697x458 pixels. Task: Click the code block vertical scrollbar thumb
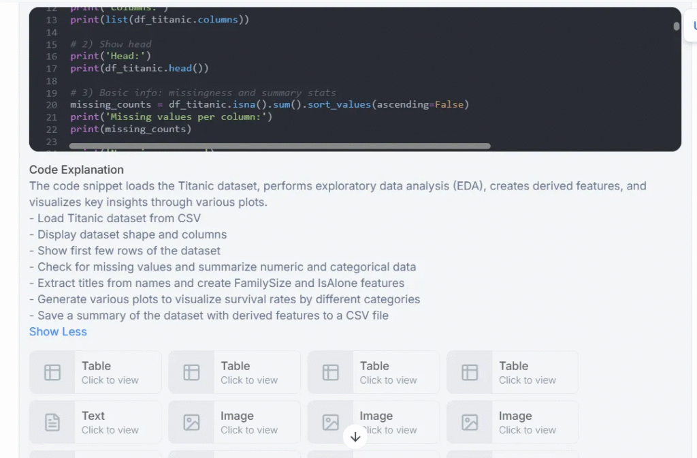[x=676, y=27]
